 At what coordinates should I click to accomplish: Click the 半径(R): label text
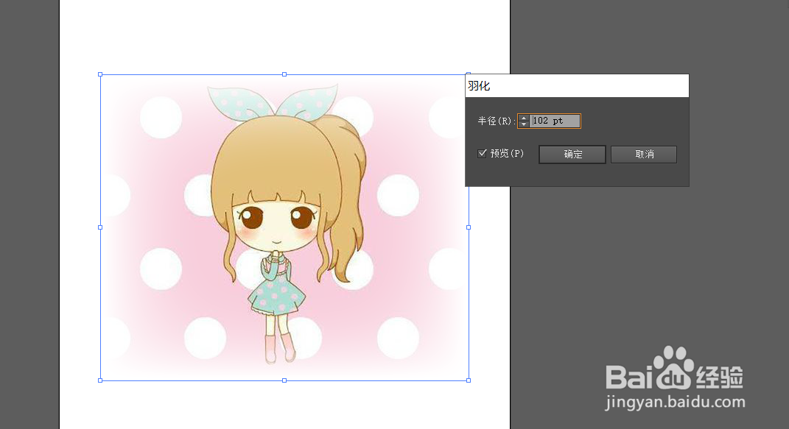pos(496,121)
